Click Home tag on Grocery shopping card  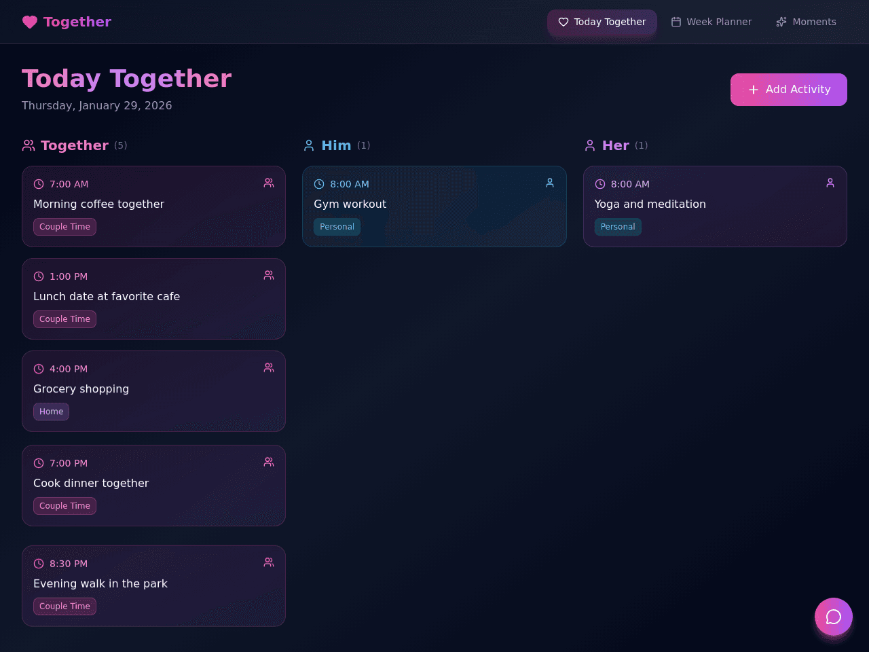51,412
